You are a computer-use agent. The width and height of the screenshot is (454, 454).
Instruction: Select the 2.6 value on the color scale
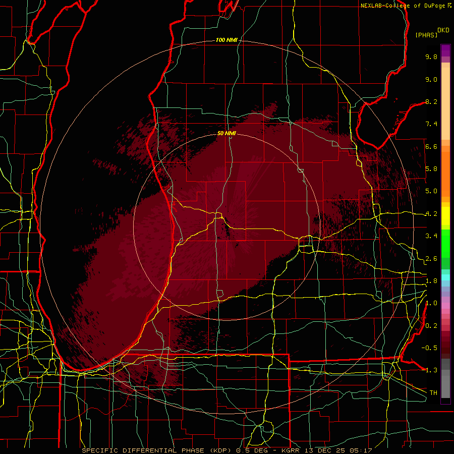coord(431,259)
